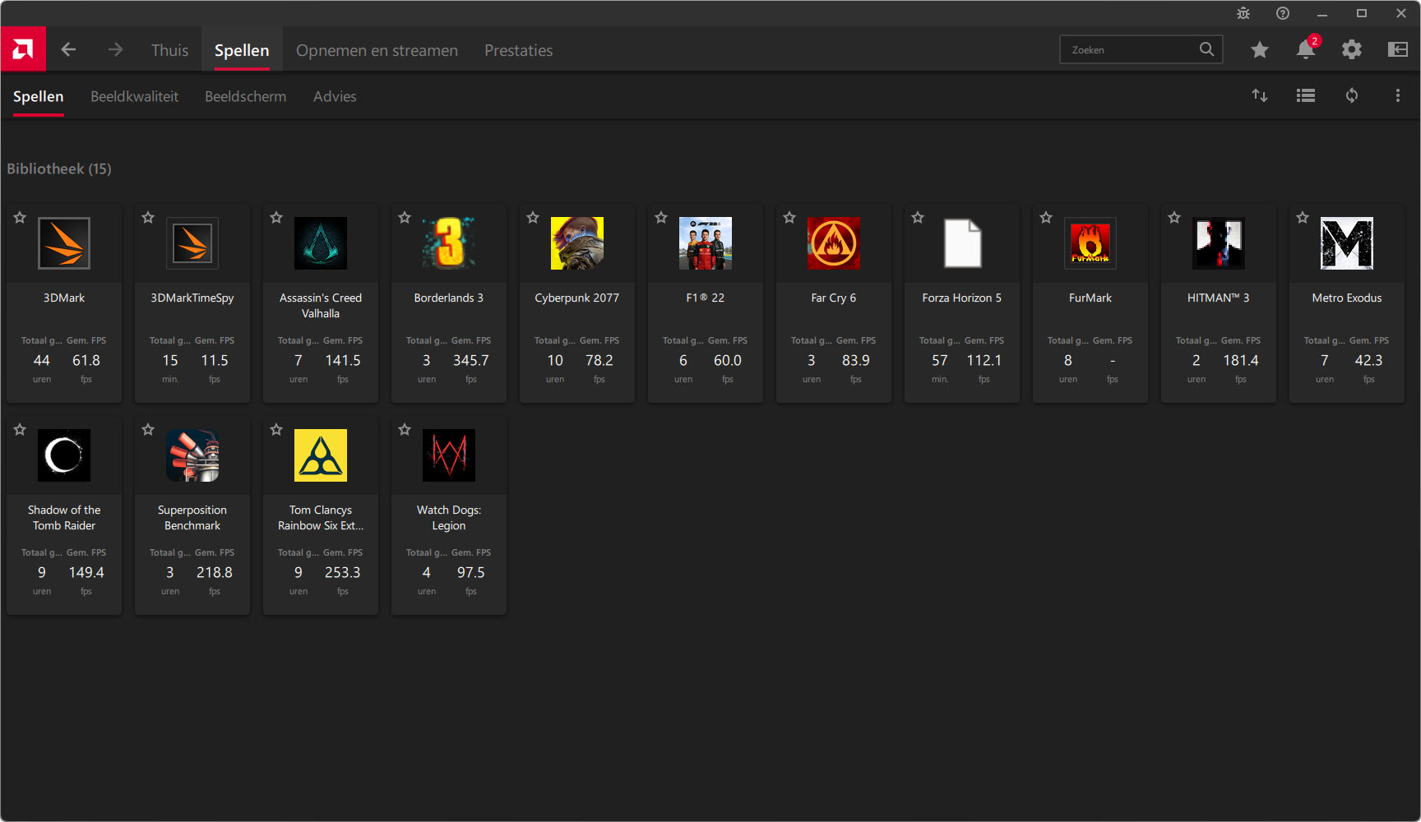Open Shadow of the Tomb Raider icon
This screenshot has width=1421, height=822.
[x=64, y=455]
